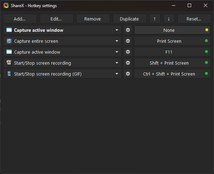Screen dimensions: 214x174
Task: Open gear settings for Shift + Print Screen row
Action: pos(128,63)
